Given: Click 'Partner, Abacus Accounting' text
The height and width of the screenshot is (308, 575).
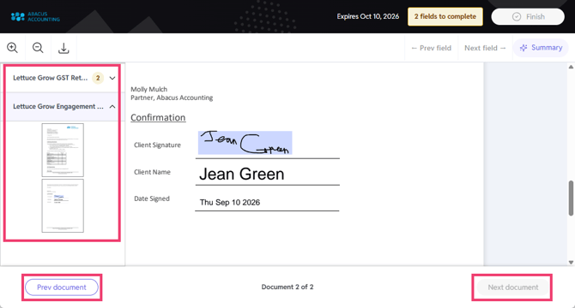Looking at the screenshot, I should [x=172, y=98].
